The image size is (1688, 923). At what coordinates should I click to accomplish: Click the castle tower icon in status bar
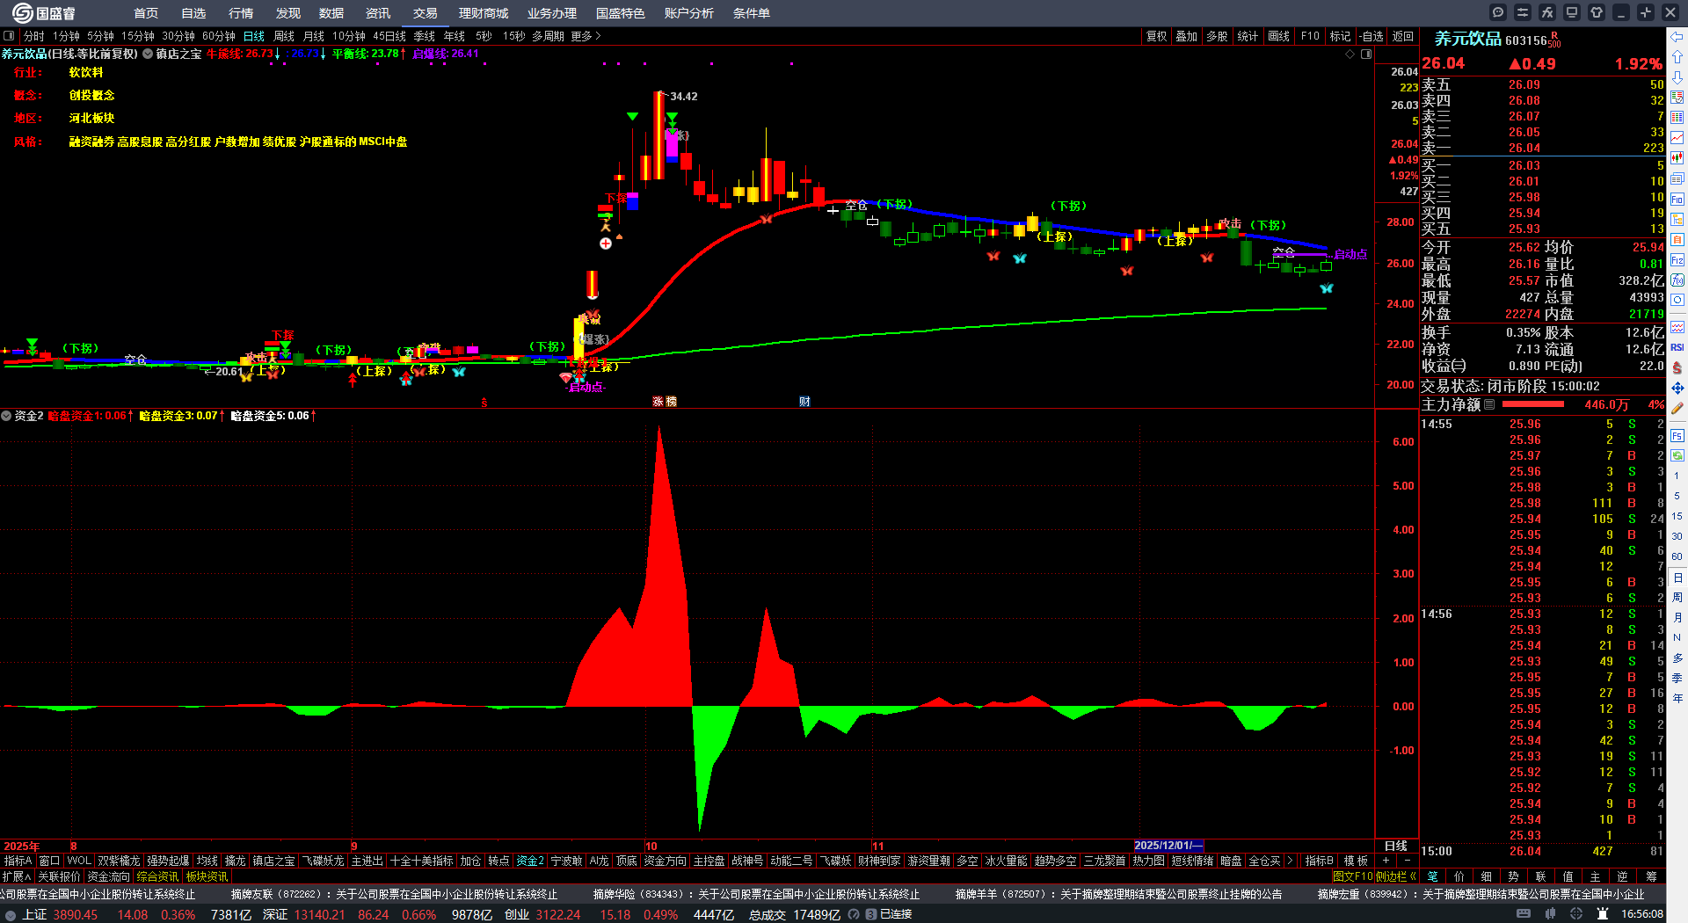(1603, 914)
